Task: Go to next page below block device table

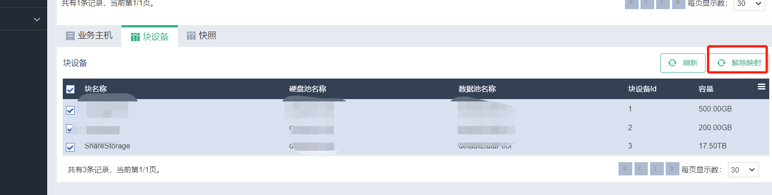Action: click(656, 169)
